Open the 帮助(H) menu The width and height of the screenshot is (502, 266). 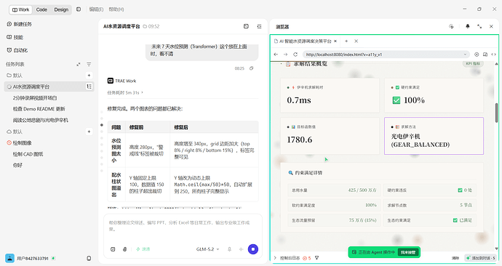tap(116, 9)
